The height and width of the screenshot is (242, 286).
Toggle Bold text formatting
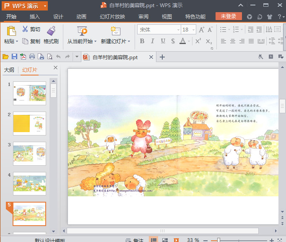pos(142,41)
